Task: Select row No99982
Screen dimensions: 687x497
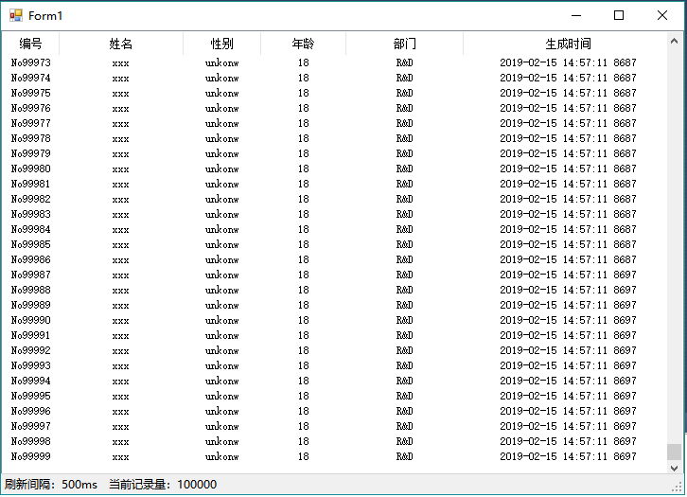Action: [334, 199]
